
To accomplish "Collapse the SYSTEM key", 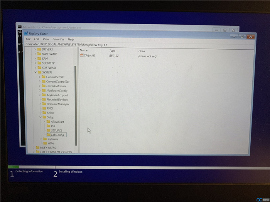I will point(35,72).
